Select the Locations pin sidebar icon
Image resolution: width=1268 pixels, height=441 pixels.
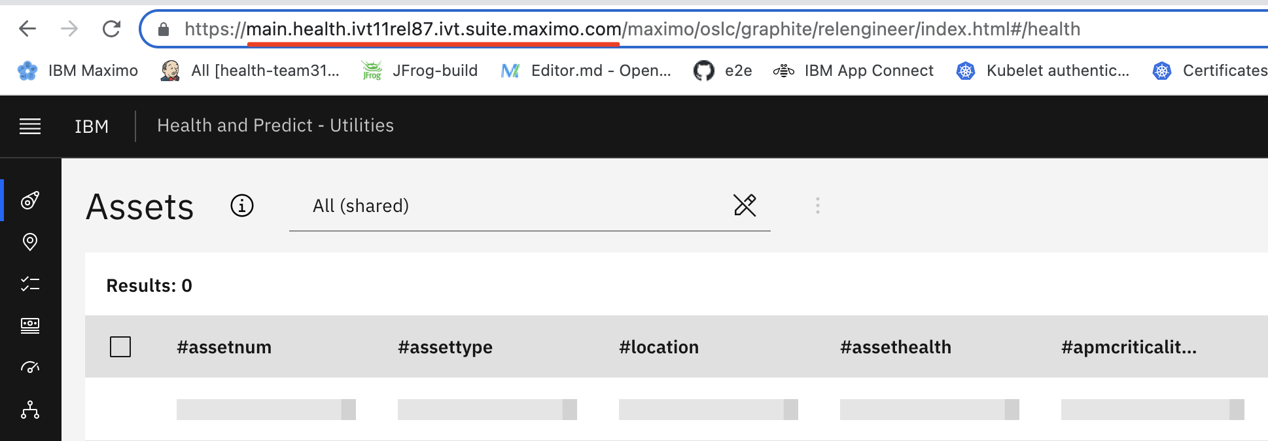[x=30, y=242]
